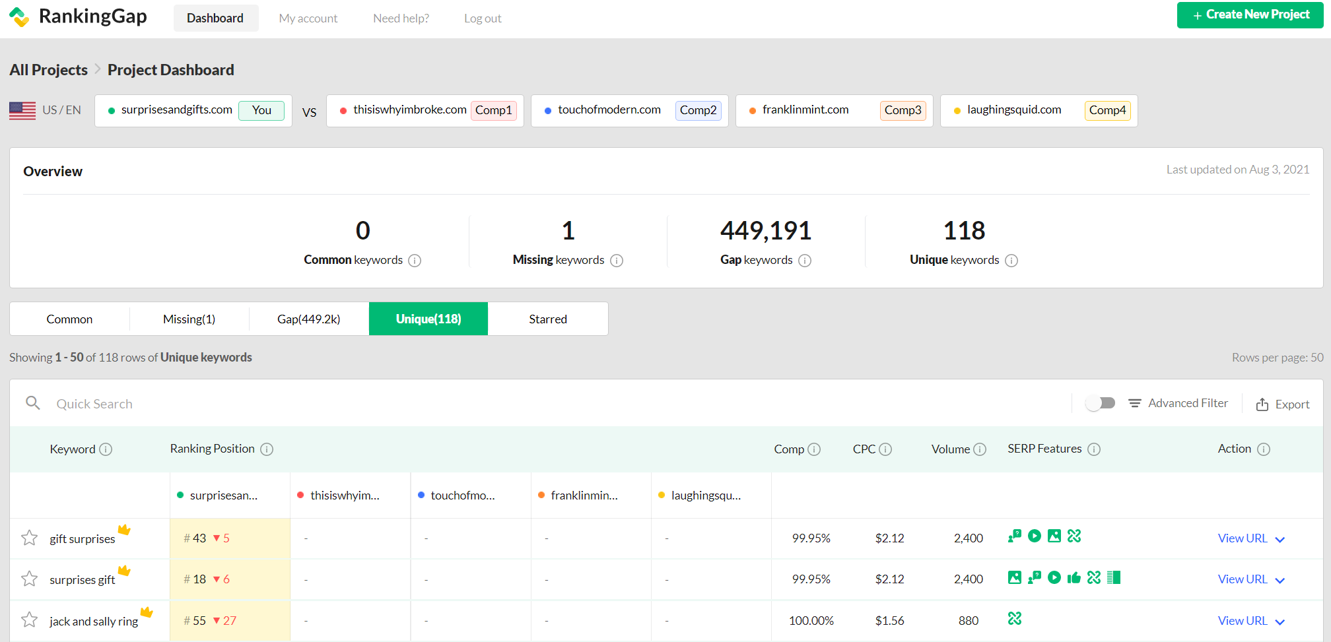Click the info icon beside Missing keywords

617,261
